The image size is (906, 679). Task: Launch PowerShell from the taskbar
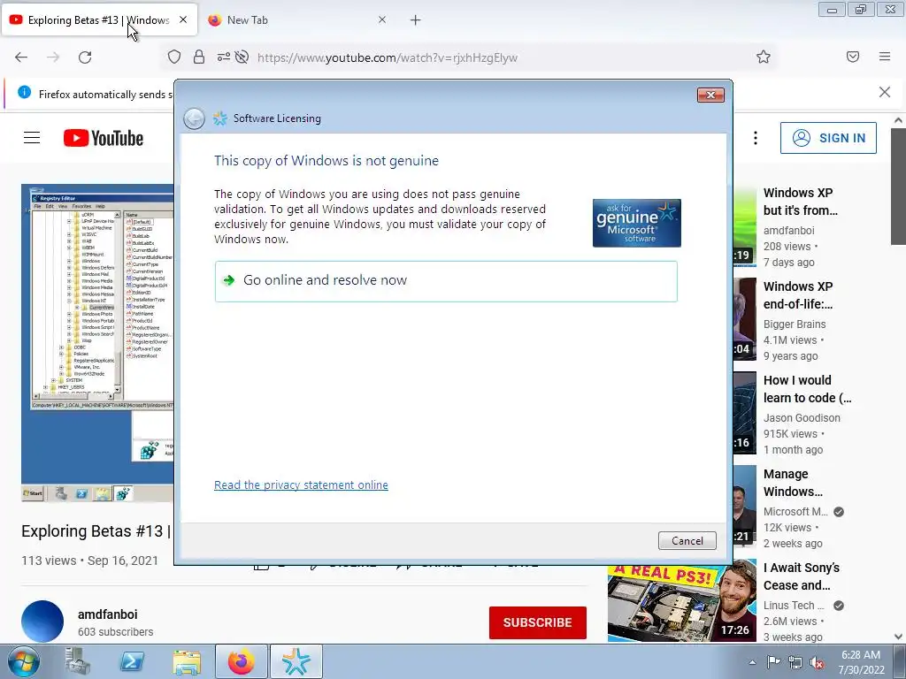tap(132, 661)
